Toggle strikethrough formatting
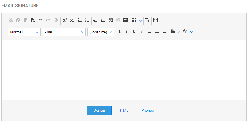The height and width of the screenshot is (123, 249). coord(142,31)
